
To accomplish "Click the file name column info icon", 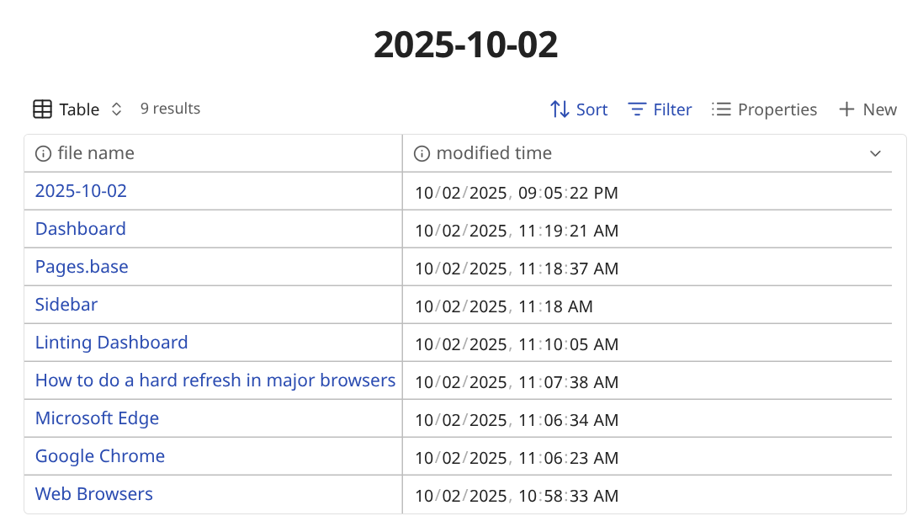I will coord(43,153).
